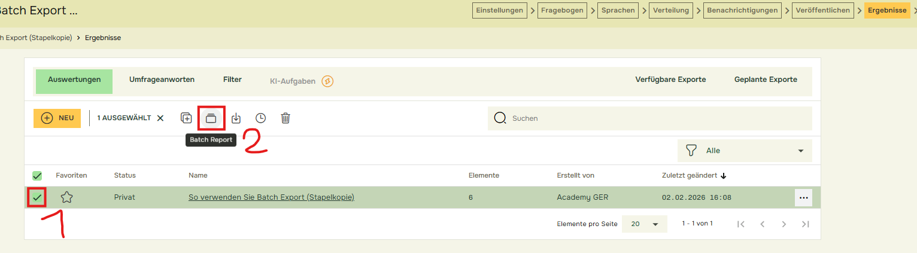Click the Batch Report toolbar icon
This screenshot has height=253, width=917.
(x=211, y=118)
